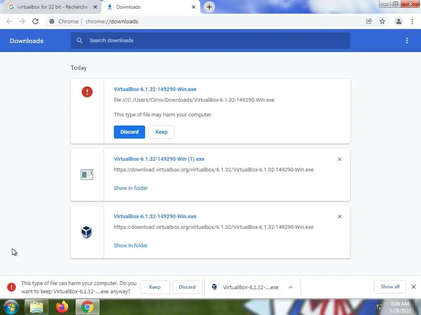Viewport: 421px width, 315px height.
Task: Click Discard in the bottom download shelf
Action: tap(187, 287)
